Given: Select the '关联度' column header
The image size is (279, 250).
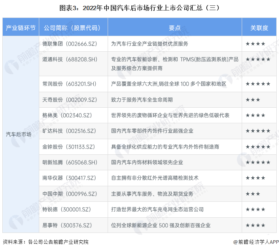Looking at the screenshot, I should point(259,28).
